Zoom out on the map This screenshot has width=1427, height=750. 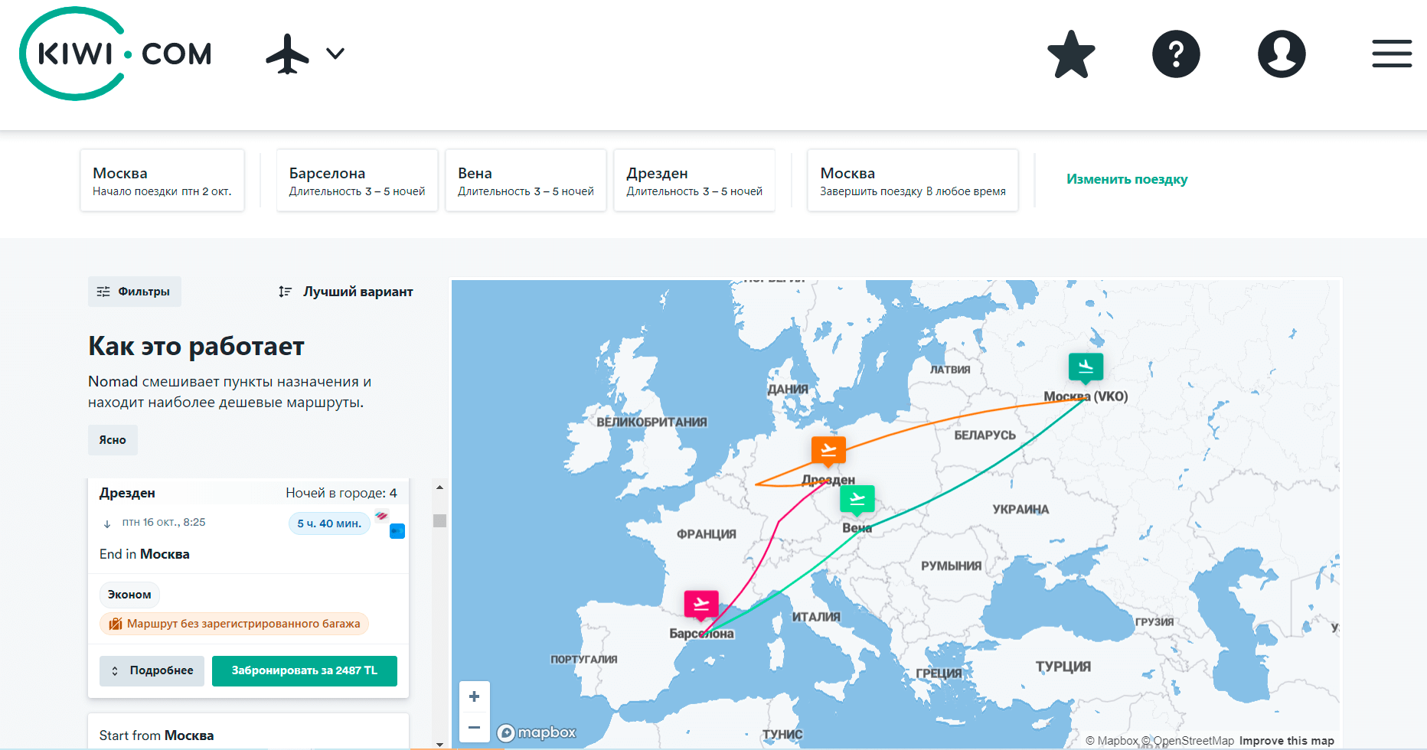[474, 727]
